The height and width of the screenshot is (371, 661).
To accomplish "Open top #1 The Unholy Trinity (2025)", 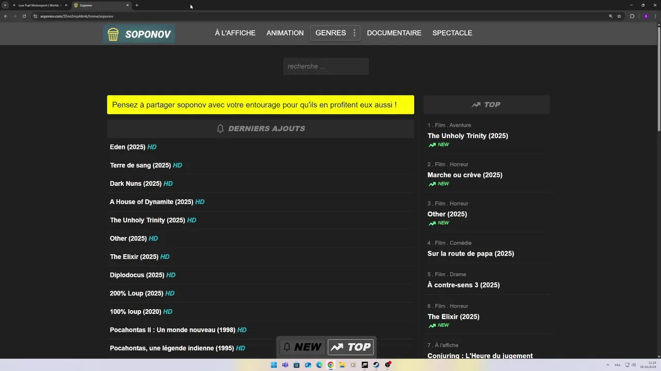I will click(468, 136).
